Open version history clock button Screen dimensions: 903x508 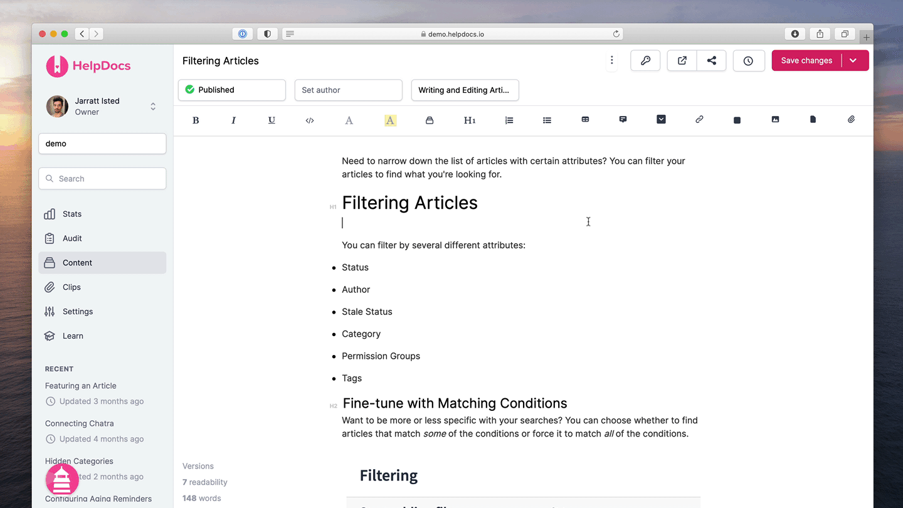tap(749, 61)
